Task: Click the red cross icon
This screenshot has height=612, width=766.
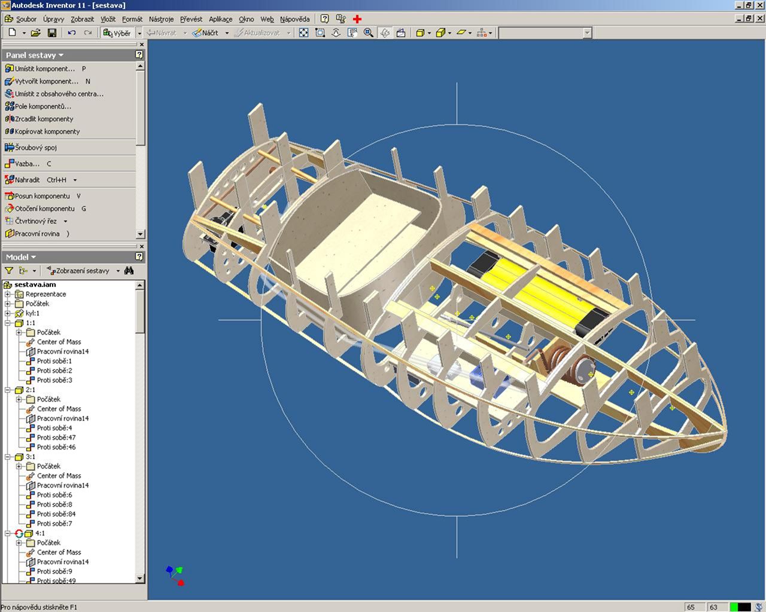Action: [357, 19]
